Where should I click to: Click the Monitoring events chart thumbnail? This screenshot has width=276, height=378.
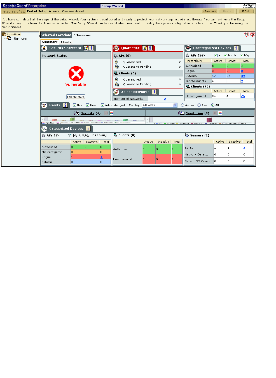(x=200, y=120)
